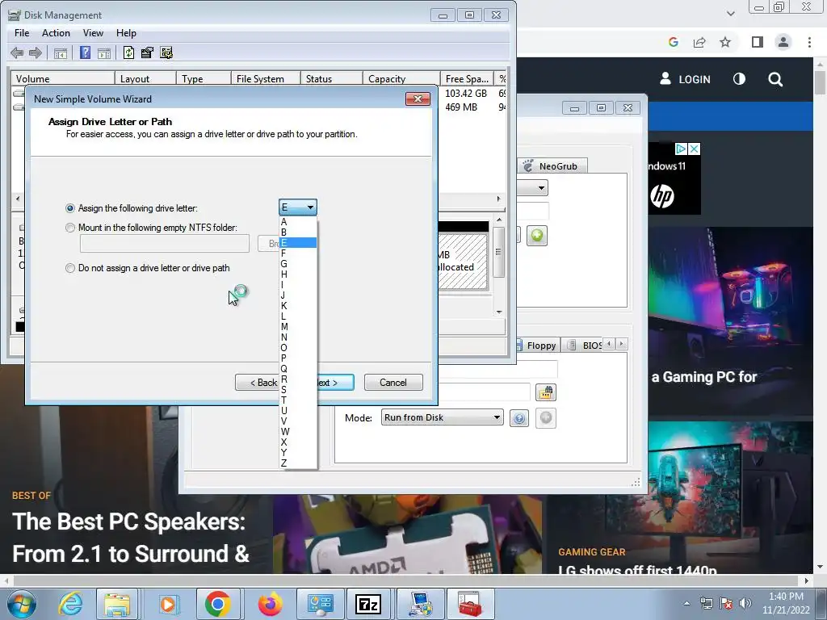
Task: Click the Volume column header
Action: point(63,78)
